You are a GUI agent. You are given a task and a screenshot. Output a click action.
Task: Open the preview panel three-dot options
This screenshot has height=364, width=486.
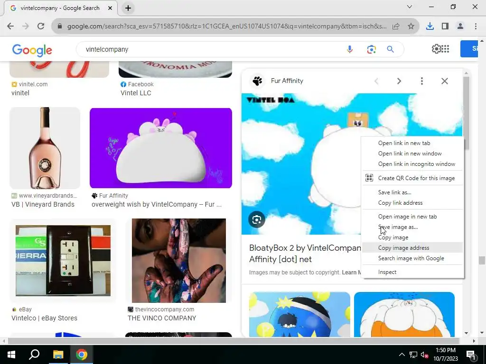(x=421, y=81)
